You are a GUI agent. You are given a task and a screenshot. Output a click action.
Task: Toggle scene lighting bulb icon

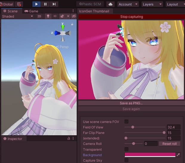[48, 16]
